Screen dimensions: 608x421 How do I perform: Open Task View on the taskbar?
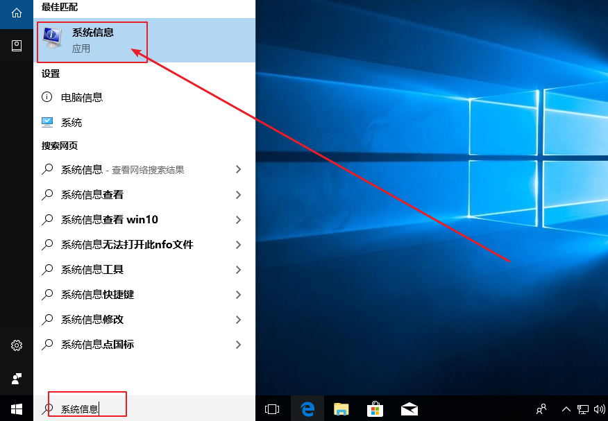pos(272,408)
